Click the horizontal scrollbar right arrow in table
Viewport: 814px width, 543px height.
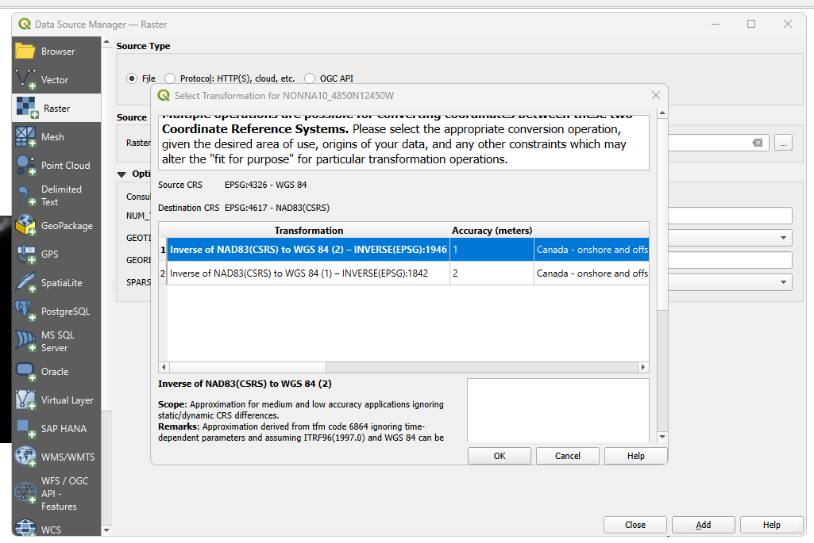643,367
